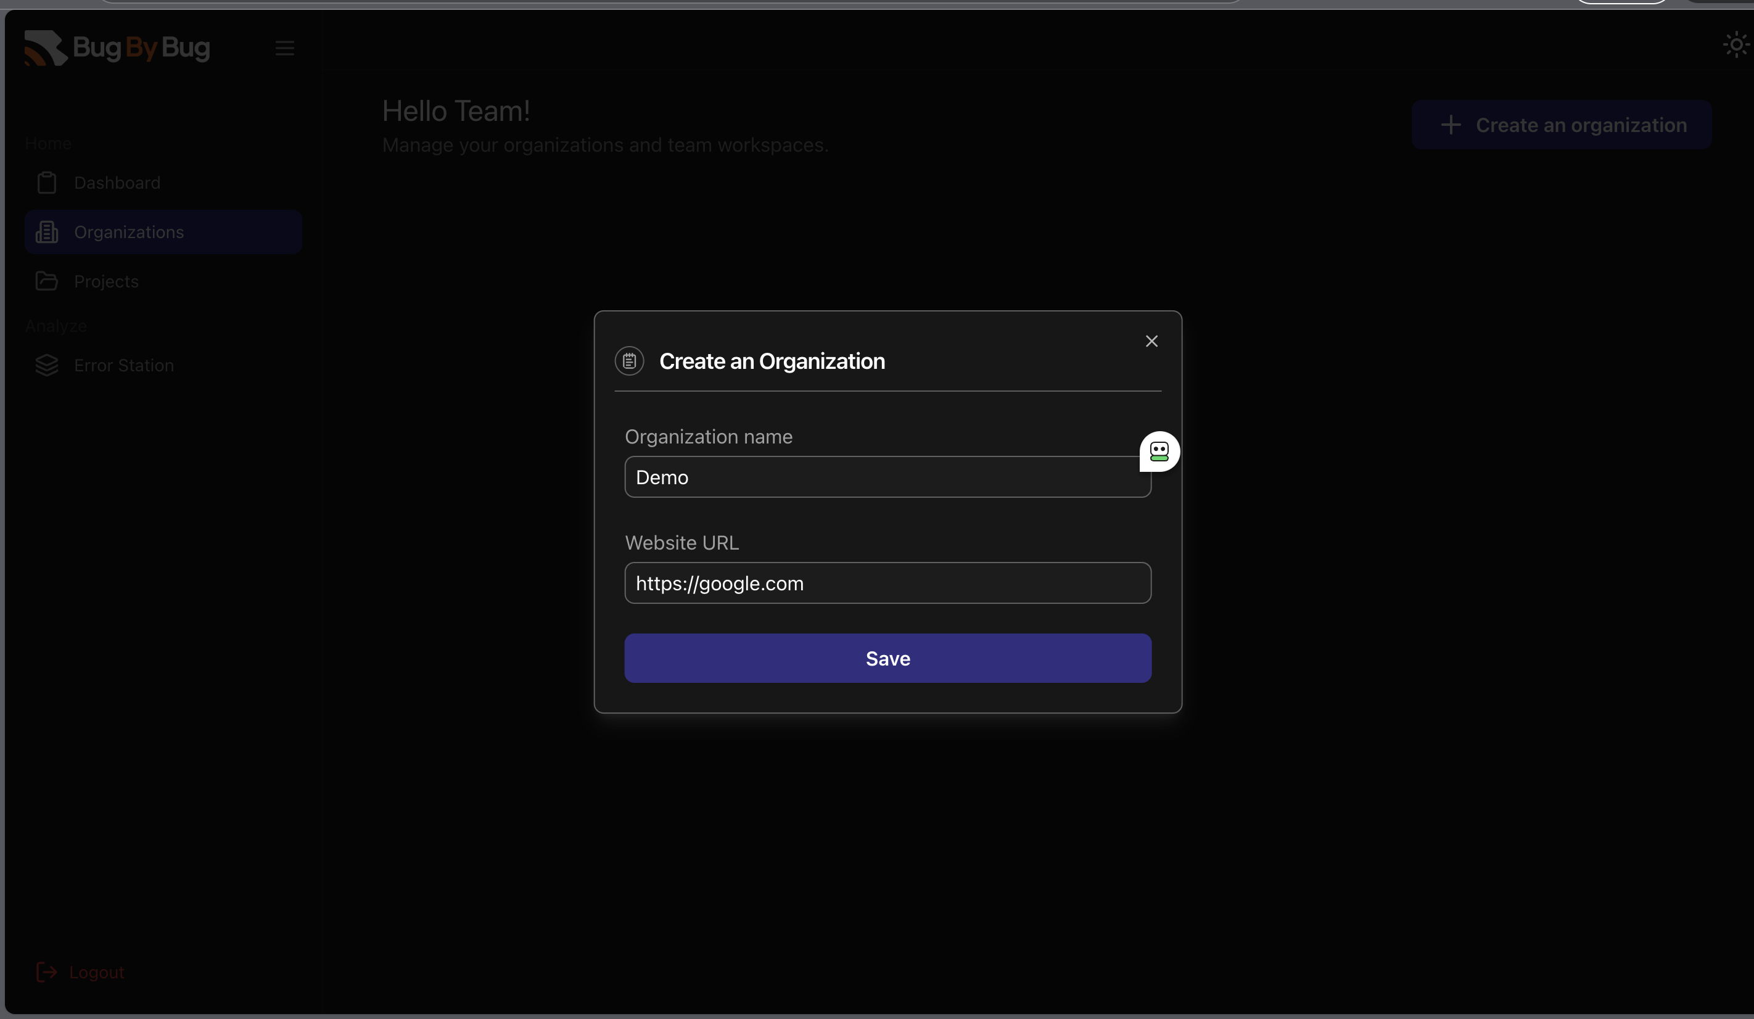
Task: Click the Error Station layers icon
Action: 46,365
